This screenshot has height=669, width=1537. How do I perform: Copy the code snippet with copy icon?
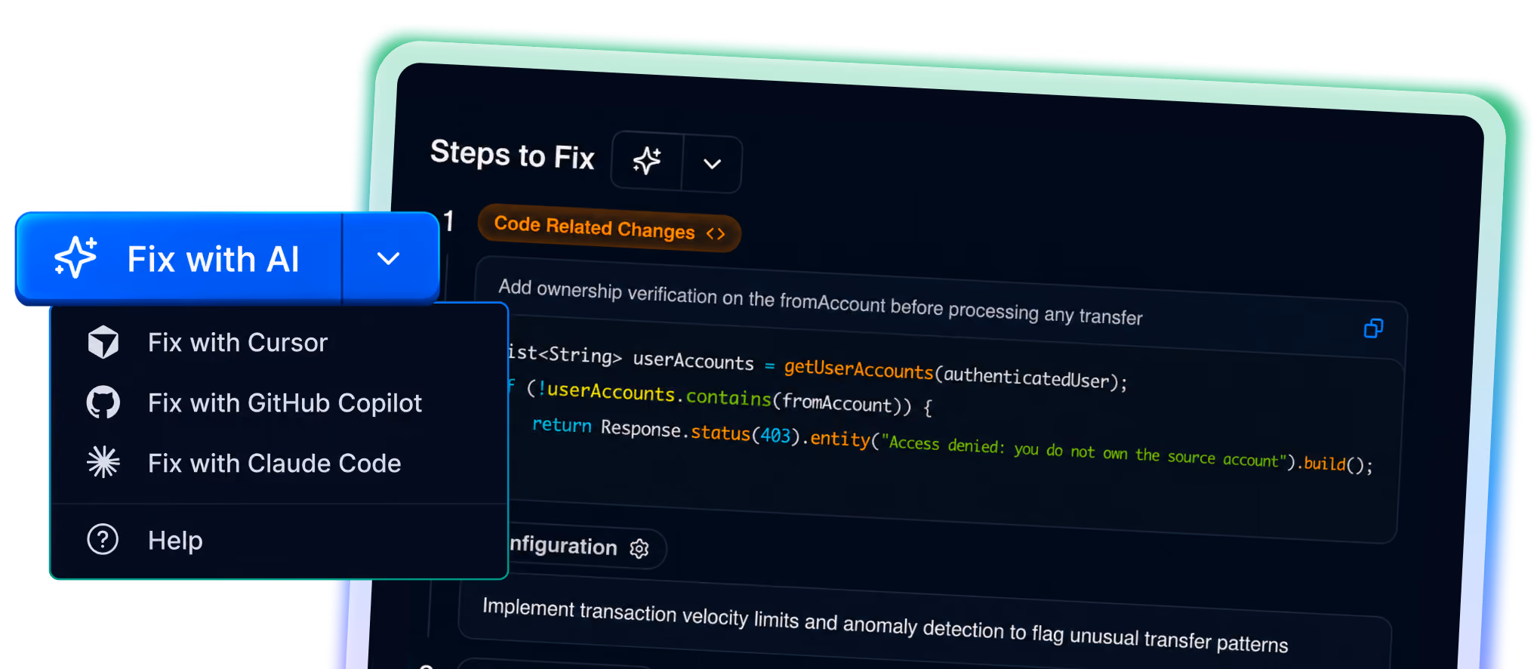point(1373,328)
